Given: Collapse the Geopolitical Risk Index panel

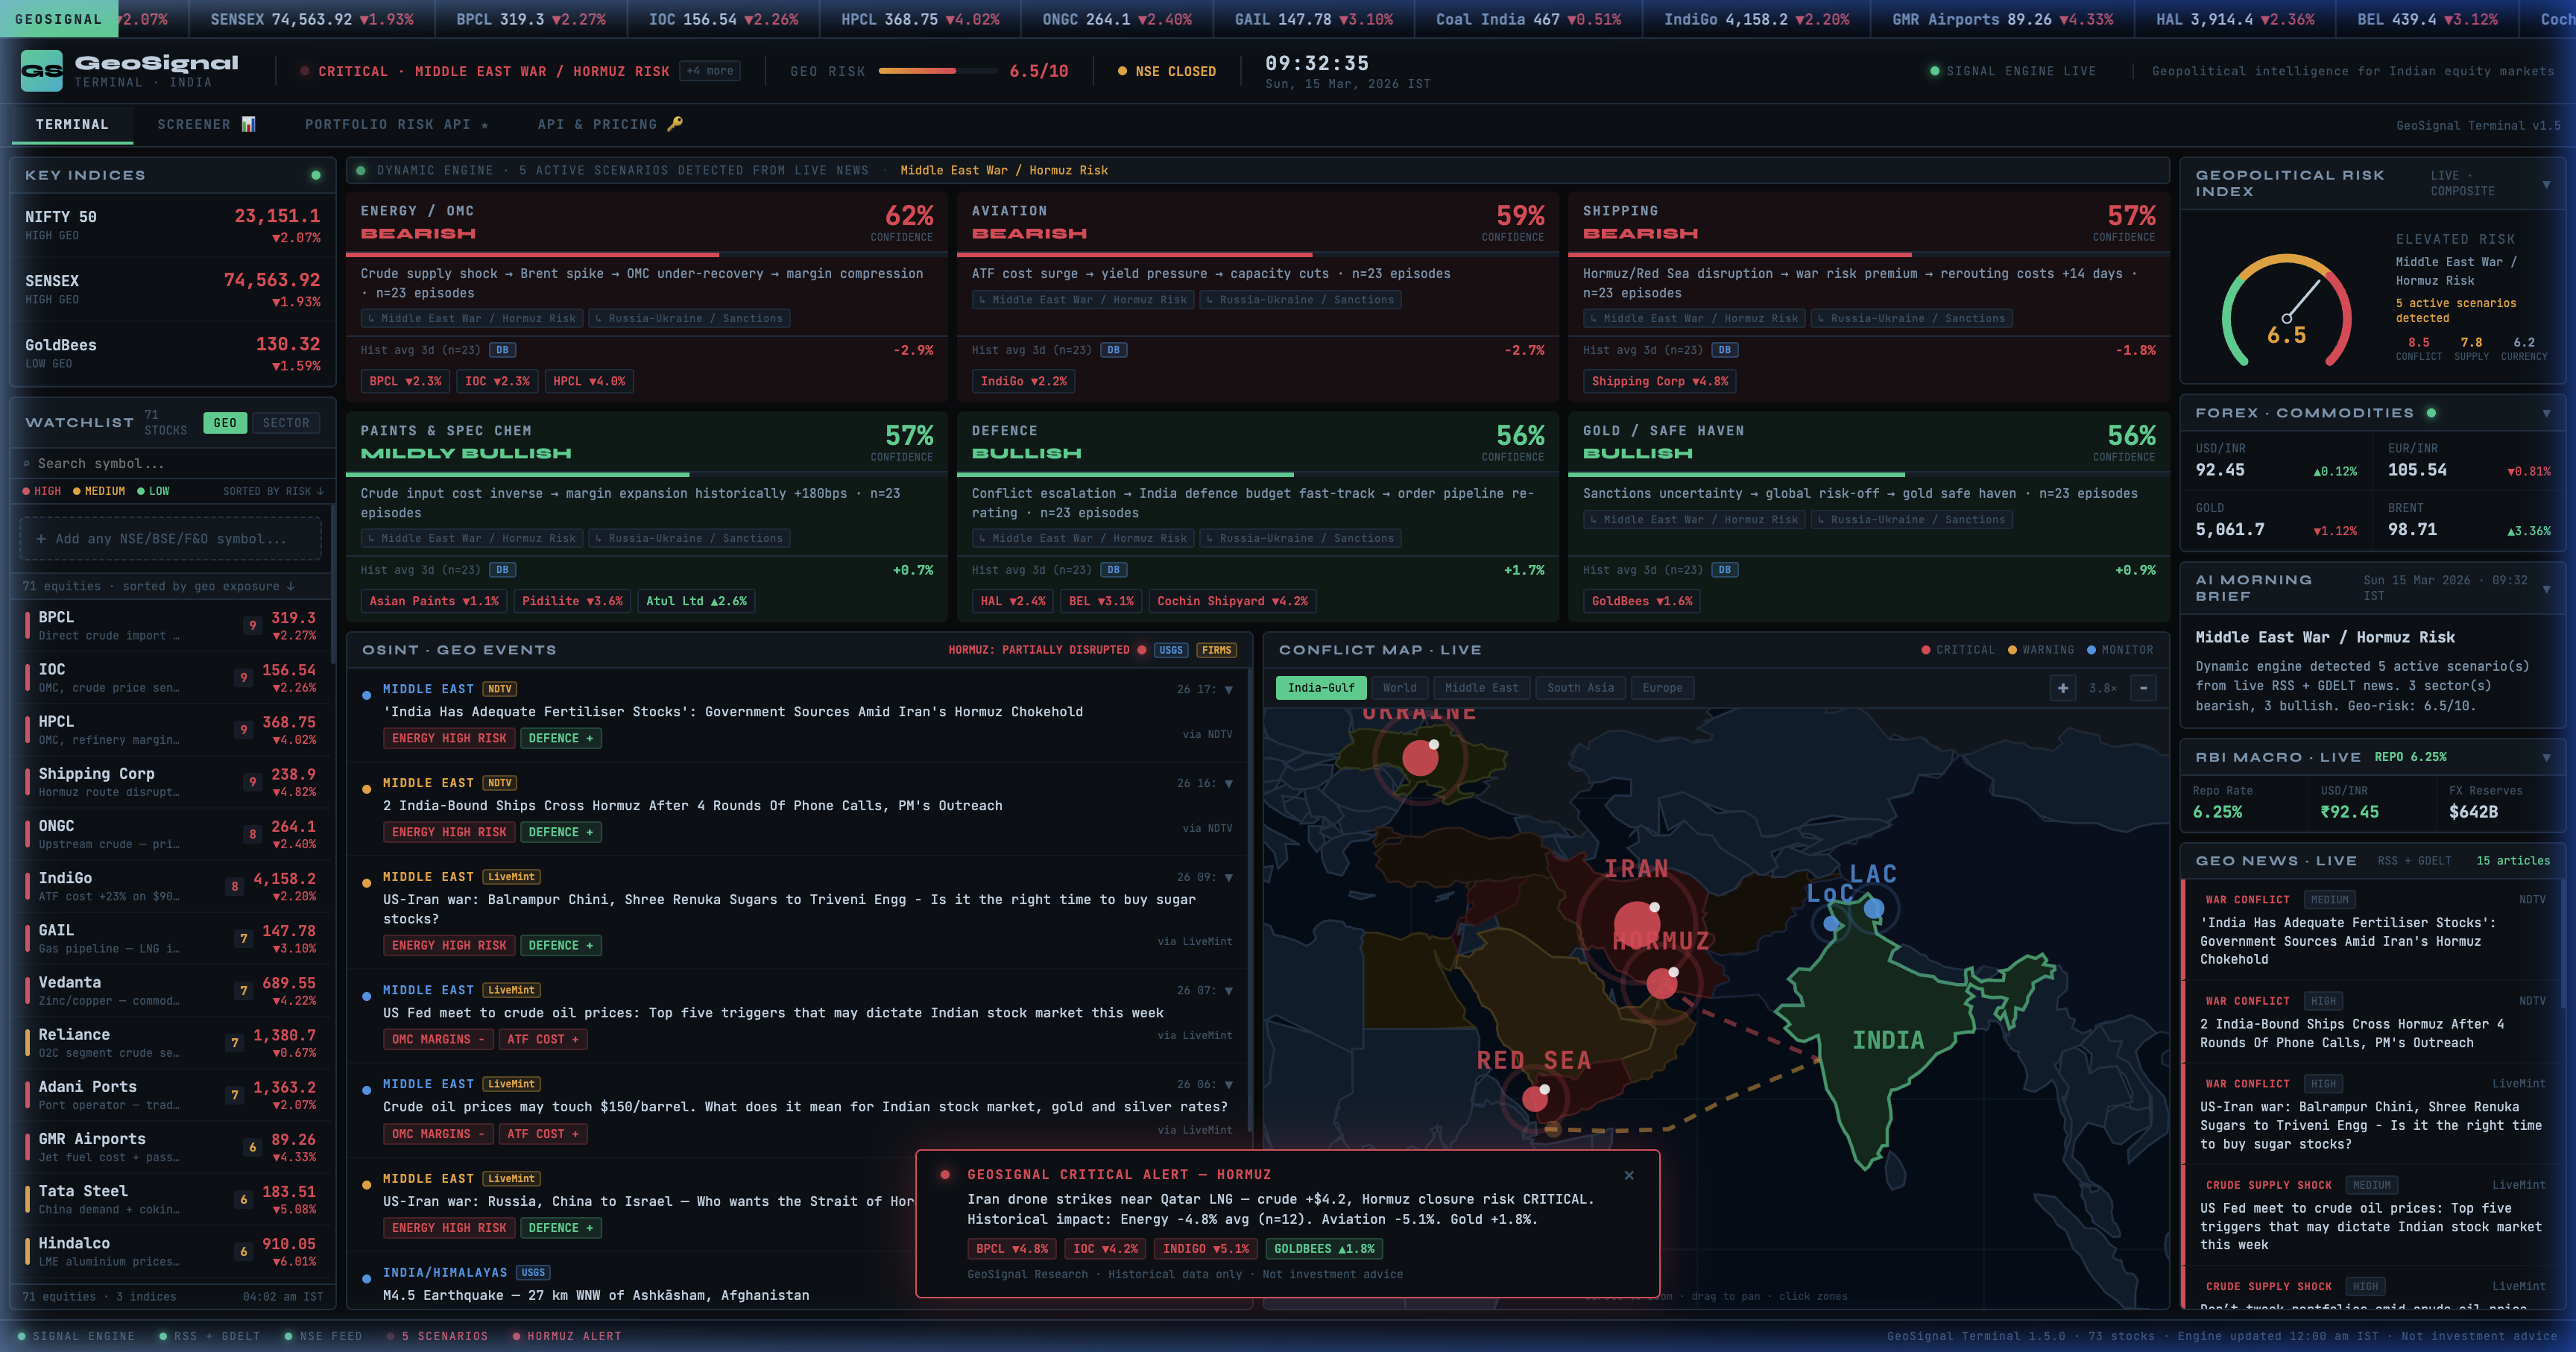Looking at the screenshot, I should coord(2546,184).
